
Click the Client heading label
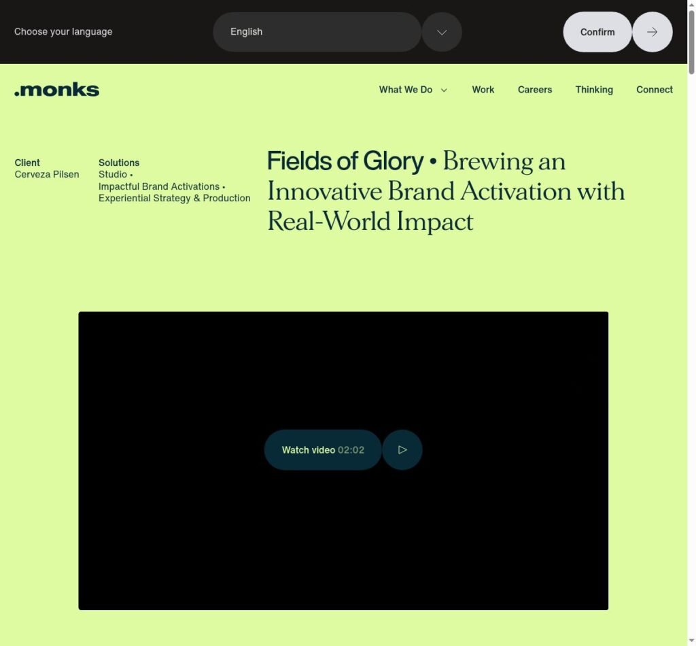point(27,163)
